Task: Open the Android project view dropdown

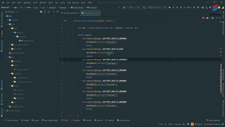Action: point(12,12)
